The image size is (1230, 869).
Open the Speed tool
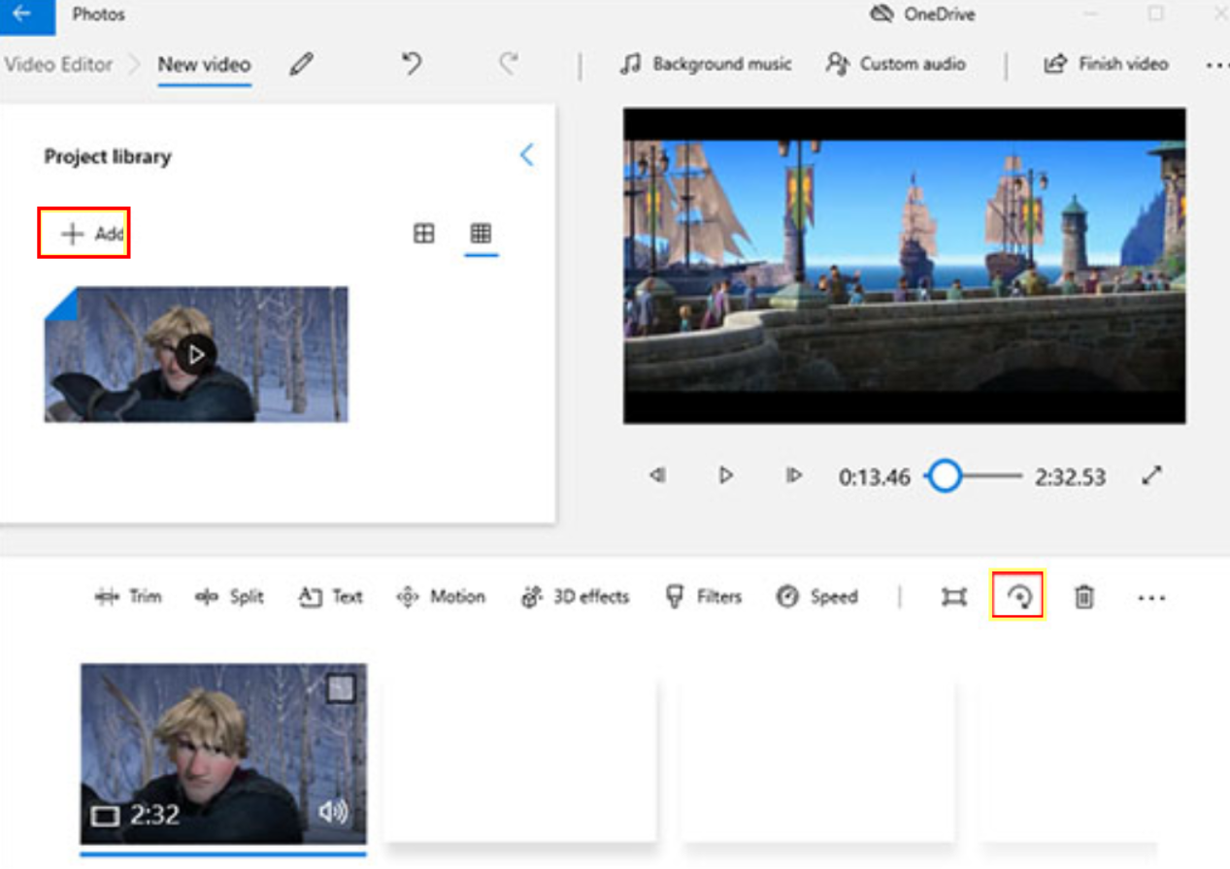click(x=817, y=596)
